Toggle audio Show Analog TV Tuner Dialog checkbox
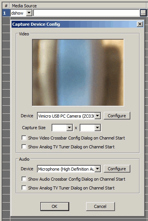This screenshot has height=221, width=148. pos(24,188)
